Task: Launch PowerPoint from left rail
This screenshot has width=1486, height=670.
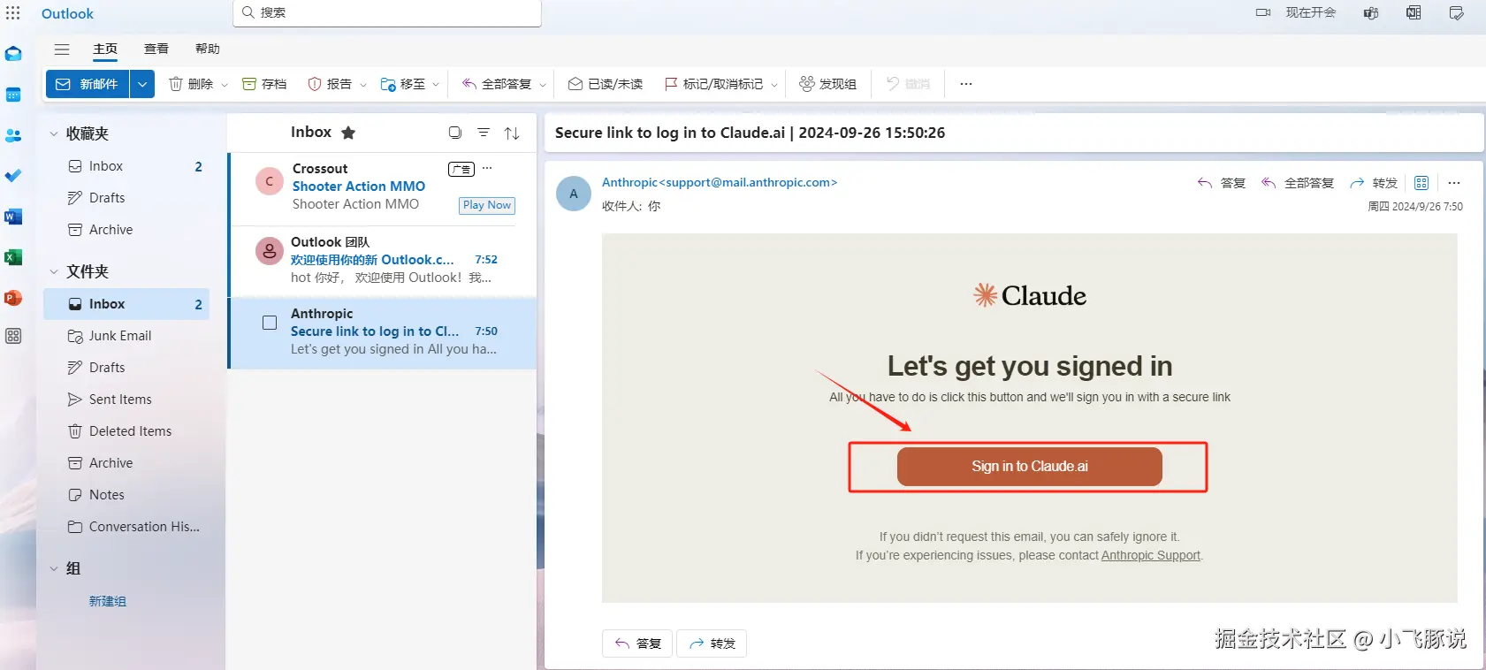Action: tap(13, 298)
